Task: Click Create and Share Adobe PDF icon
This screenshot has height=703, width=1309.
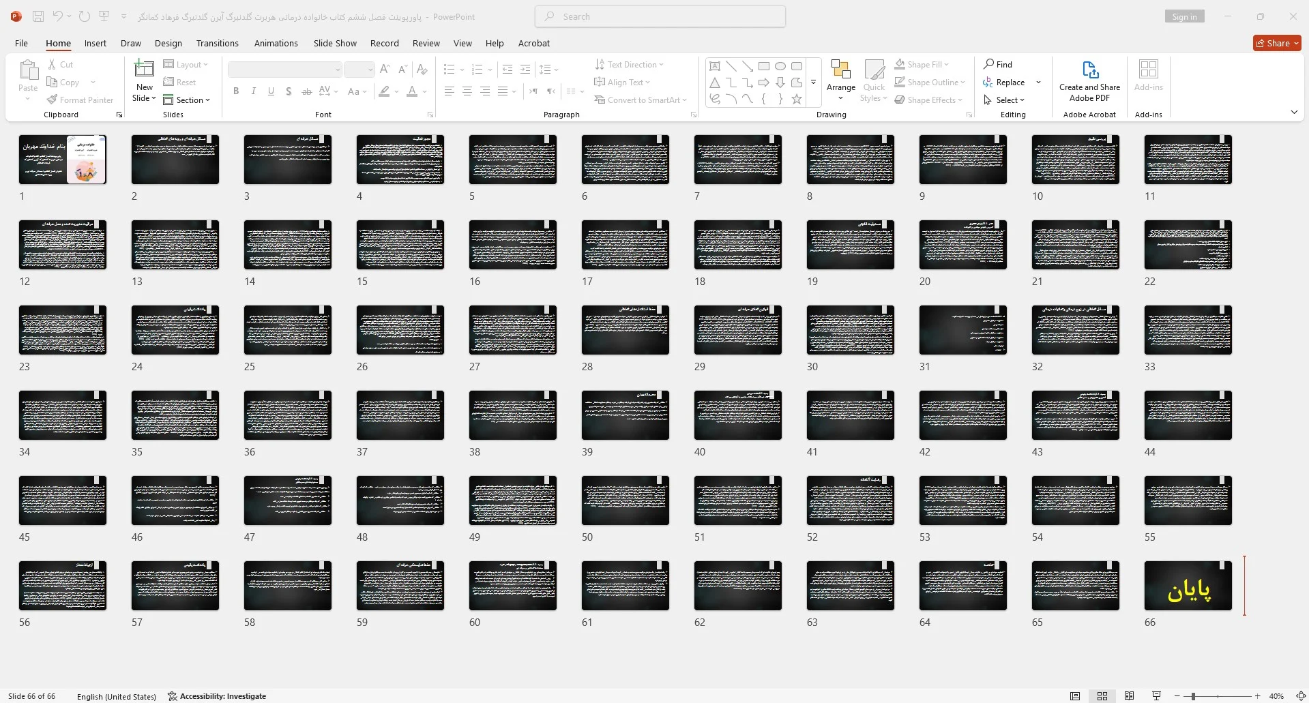Action: coord(1090,70)
